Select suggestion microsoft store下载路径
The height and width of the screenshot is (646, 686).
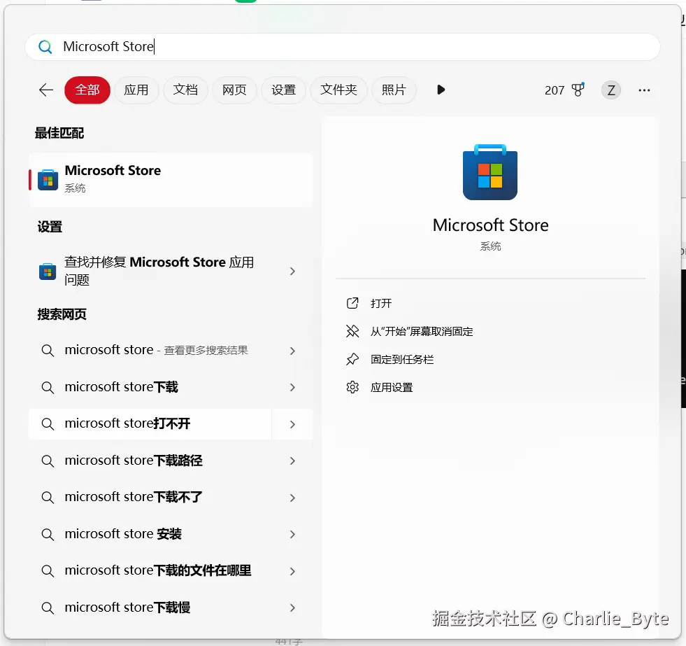pos(134,461)
